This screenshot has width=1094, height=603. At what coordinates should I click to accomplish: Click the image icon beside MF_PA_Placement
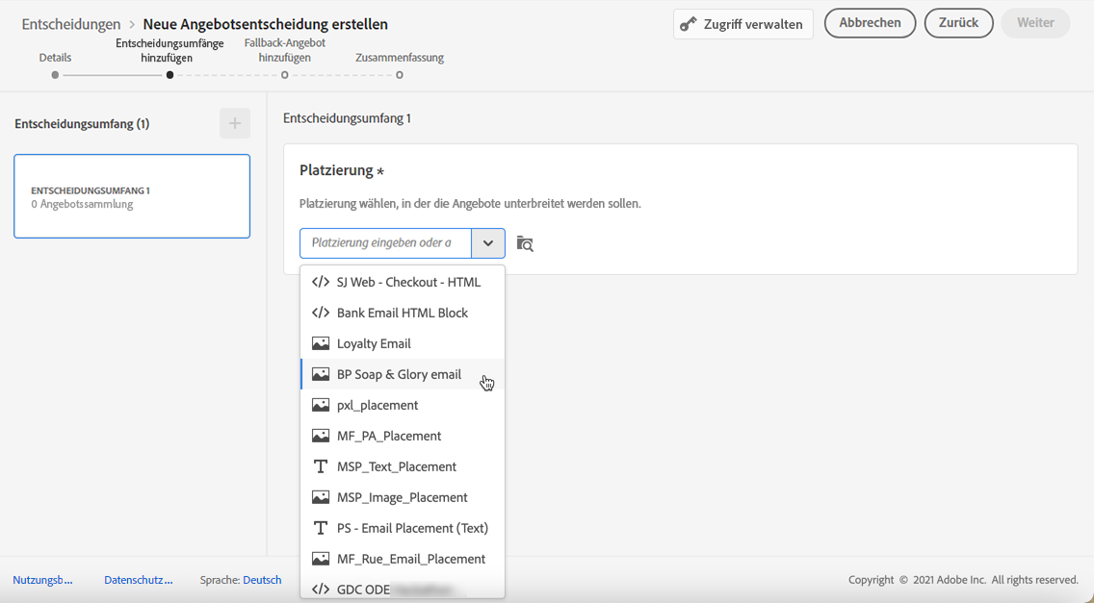[321, 436]
